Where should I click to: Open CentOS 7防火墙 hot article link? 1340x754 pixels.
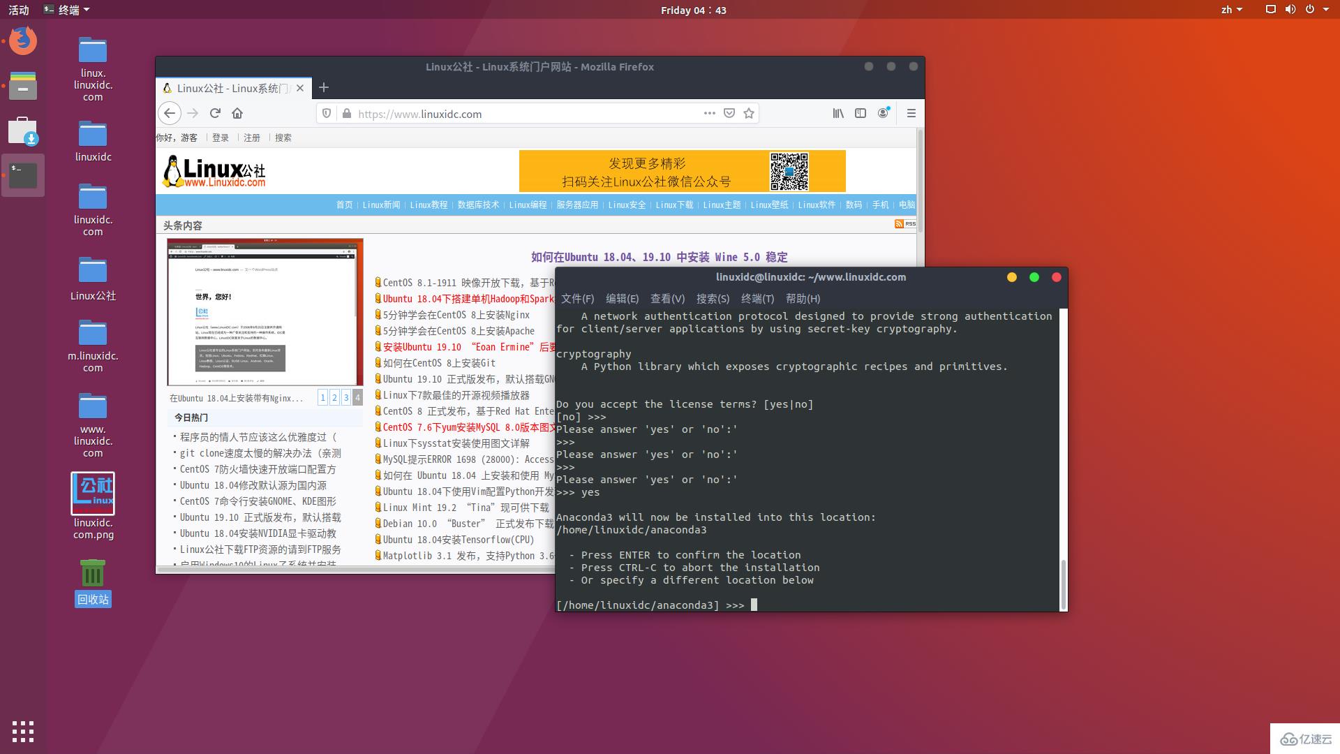258,469
